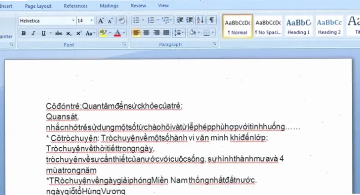
Task: Apply the yellow text highlight color
Action: click(x=103, y=33)
